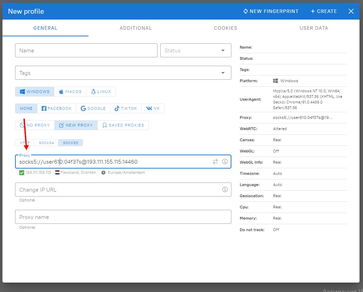
Task: Click the Cpu 'Real' value
Action: point(277,207)
